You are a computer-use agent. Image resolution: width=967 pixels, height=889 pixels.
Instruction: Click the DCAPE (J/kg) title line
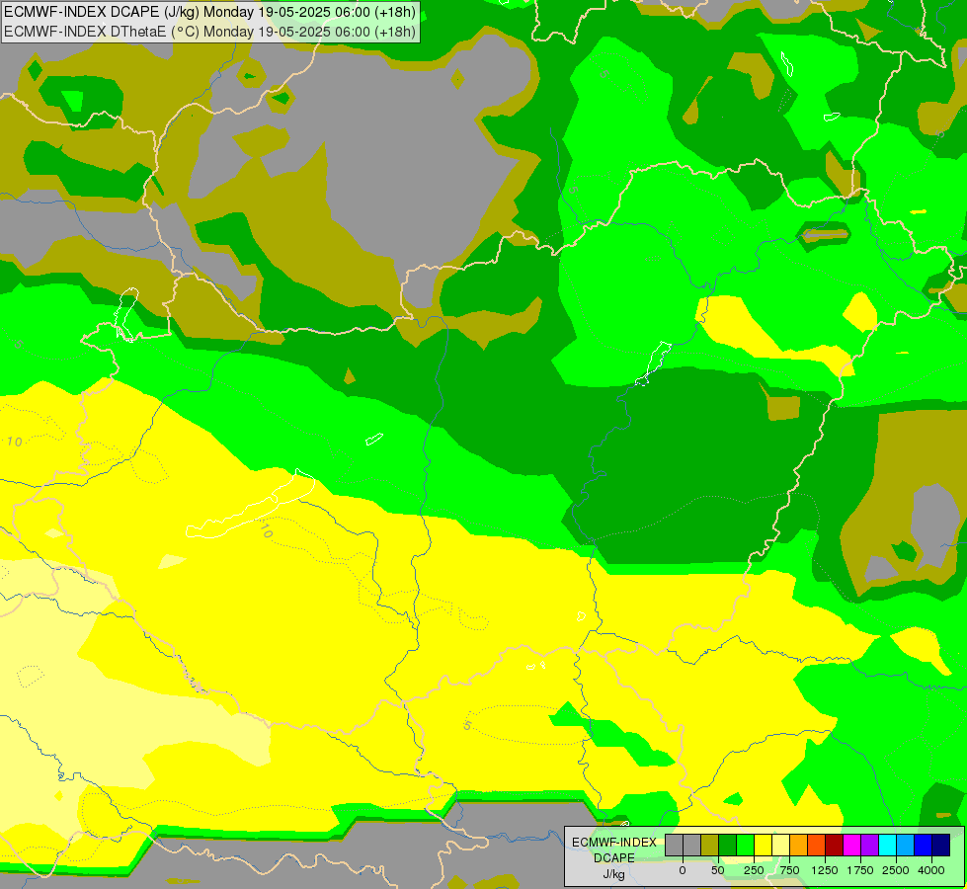(x=209, y=12)
